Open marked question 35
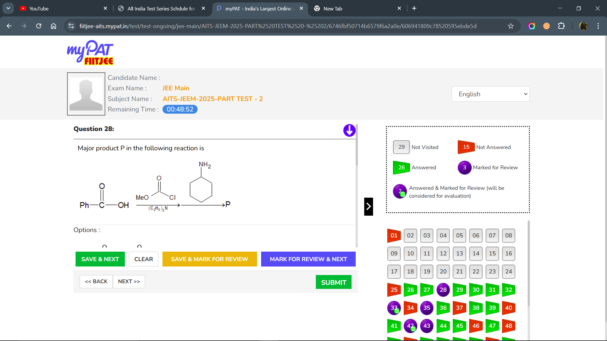 click(427, 308)
